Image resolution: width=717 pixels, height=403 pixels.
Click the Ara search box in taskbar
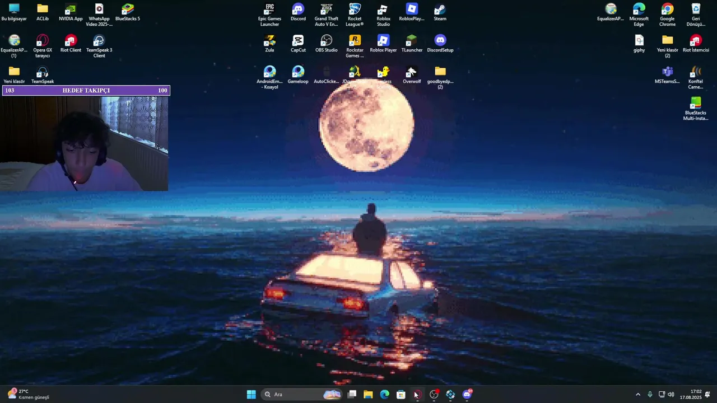301,395
